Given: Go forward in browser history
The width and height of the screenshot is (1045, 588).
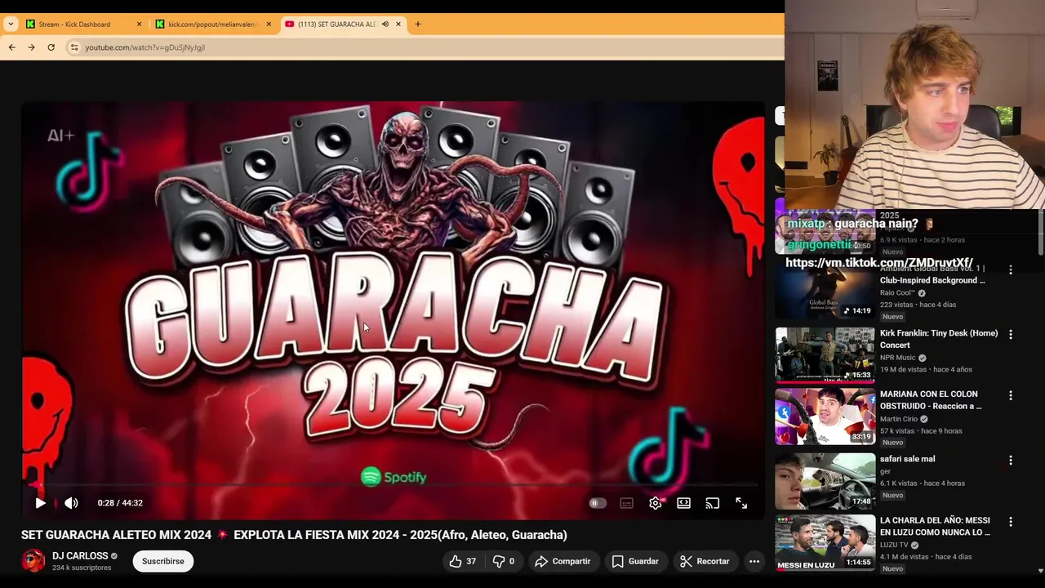Looking at the screenshot, I should (31, 47).
